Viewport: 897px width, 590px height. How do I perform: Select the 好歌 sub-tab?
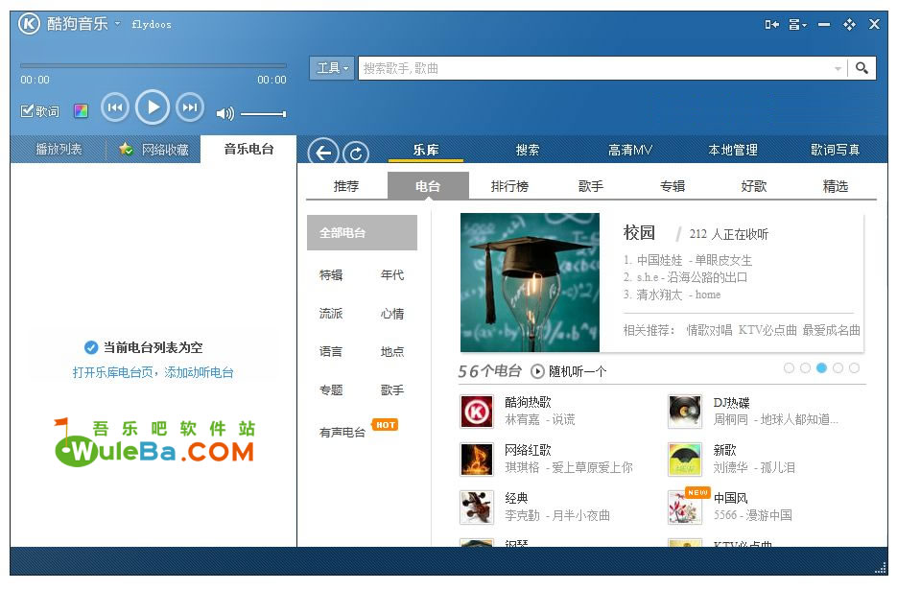point(754,186)
